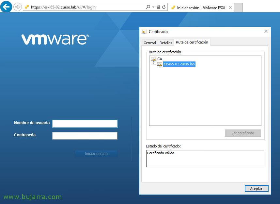This screenshot has width=280, height=204.
Task: Click the URL text in the address bar
Action: click(x=63, y=7)
